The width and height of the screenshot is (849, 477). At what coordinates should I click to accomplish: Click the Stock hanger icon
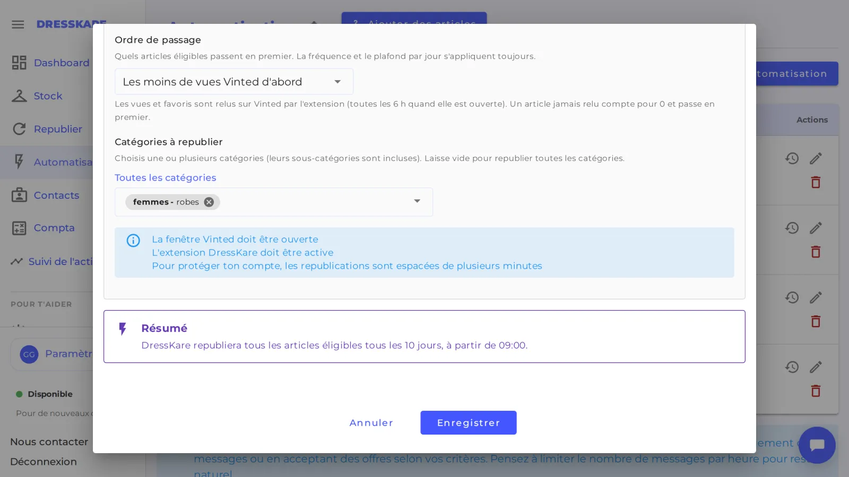pos(19,96)
